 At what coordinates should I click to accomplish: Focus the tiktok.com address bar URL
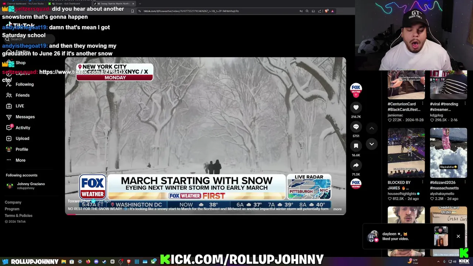coord(191,11)
